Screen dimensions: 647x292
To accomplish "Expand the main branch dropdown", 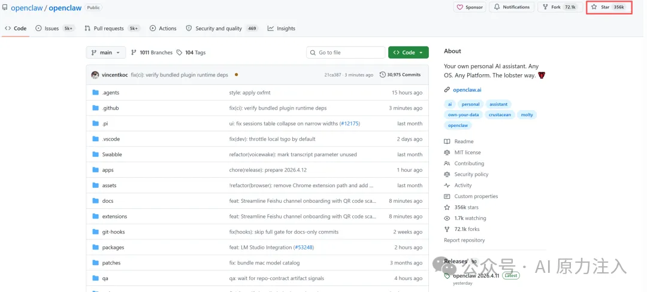I will (105, 52).
